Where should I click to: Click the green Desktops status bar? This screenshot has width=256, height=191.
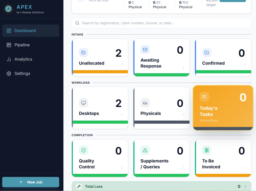100,122
